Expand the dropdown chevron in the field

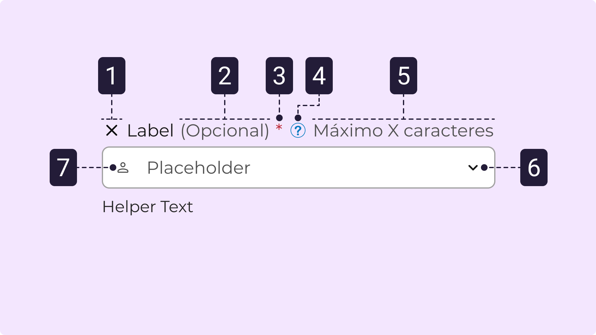[x=473, y=168]
